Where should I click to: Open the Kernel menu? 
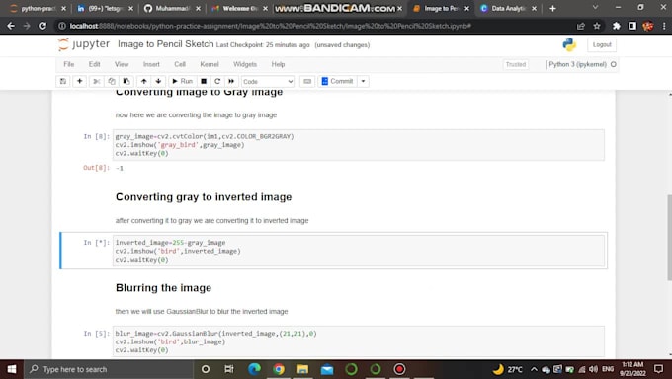(210, 64)
